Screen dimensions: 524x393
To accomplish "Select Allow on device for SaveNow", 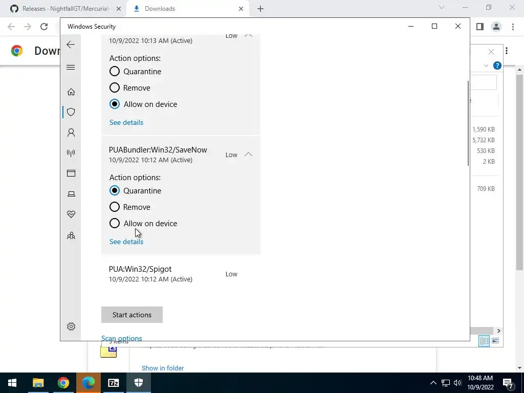I will 115,223.
